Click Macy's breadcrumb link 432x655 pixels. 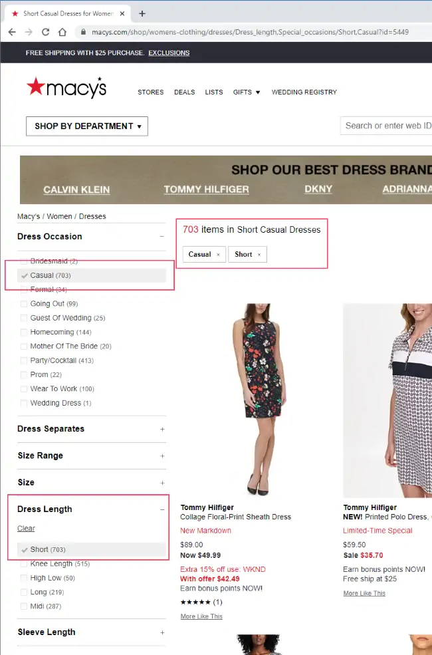(x=29, y=216)
